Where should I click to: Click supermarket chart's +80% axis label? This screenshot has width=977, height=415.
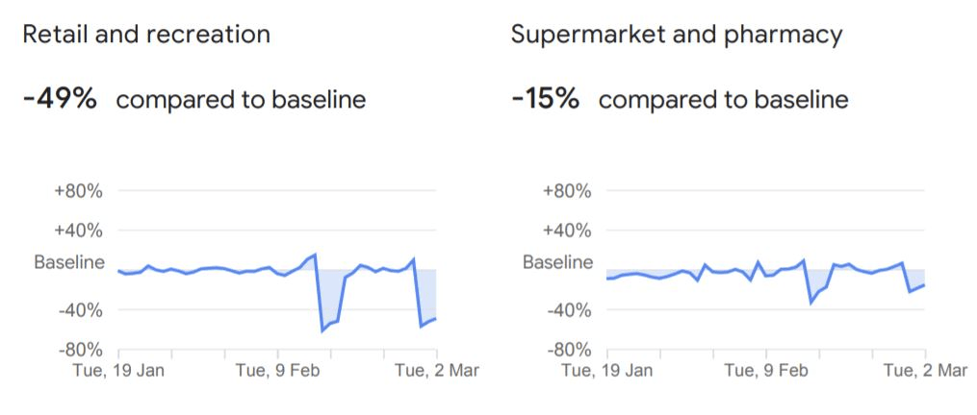(566, 190)
